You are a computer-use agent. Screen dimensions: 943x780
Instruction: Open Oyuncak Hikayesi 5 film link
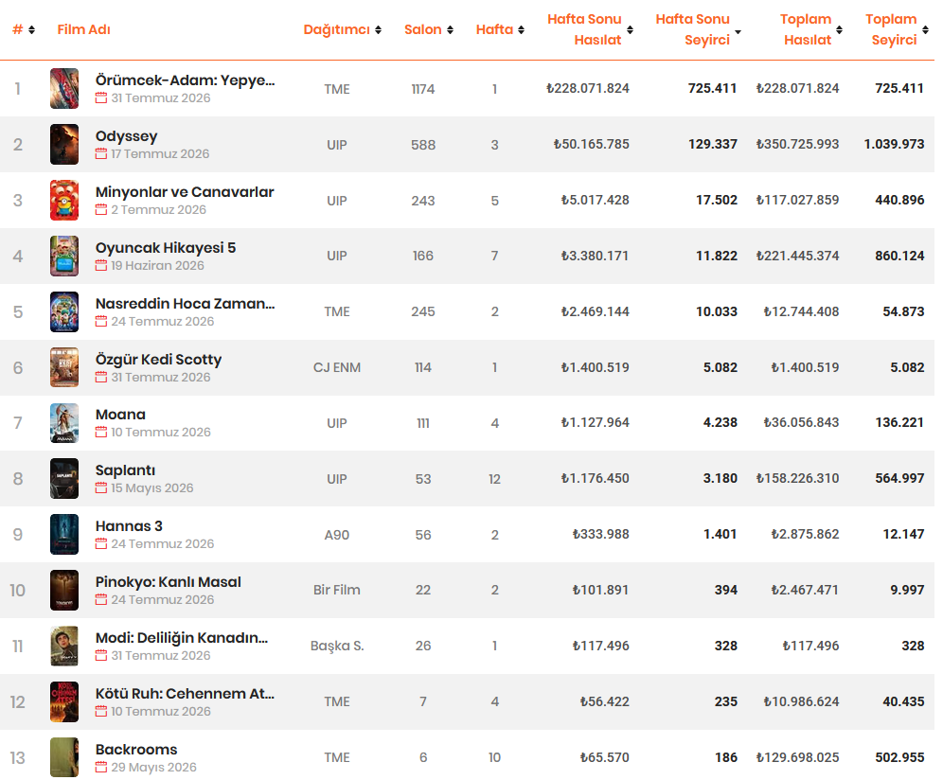[x=166, y=248]
